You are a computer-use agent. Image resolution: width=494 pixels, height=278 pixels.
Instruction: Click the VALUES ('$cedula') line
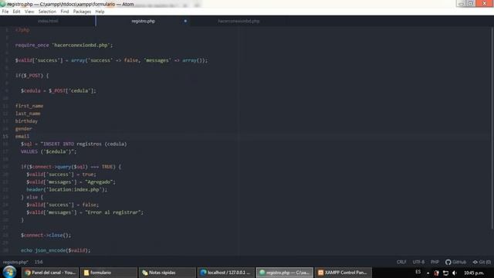click(49, 151)
